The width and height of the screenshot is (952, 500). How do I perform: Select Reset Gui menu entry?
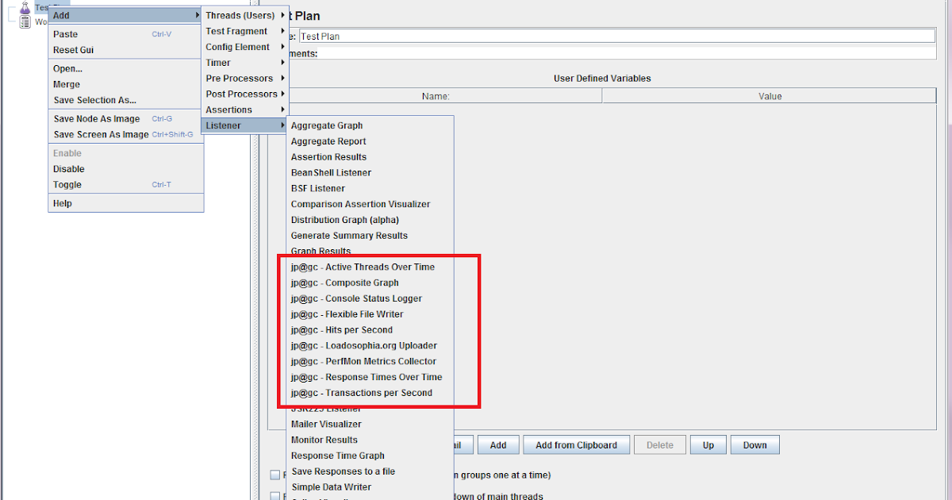pos(125,50)
